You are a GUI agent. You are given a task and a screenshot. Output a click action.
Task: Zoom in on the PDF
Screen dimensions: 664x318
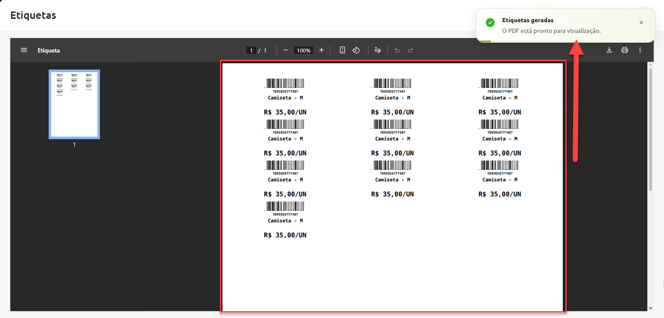(x=322, y=50)
